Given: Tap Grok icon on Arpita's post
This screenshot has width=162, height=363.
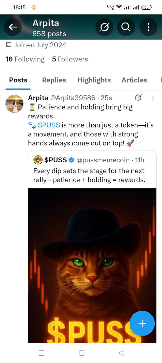Looking at the screenshot, I should 138,98.
